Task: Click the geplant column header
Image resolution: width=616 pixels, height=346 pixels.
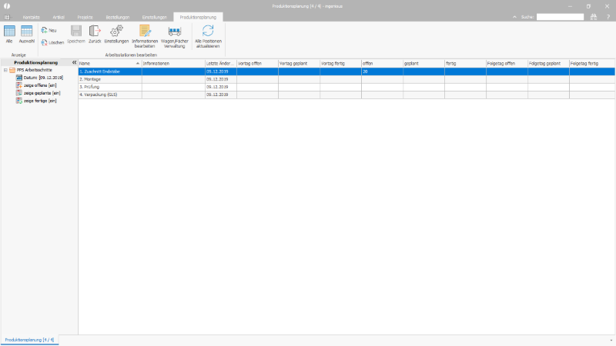Action: pyautogui.click(x=424, y=63)
